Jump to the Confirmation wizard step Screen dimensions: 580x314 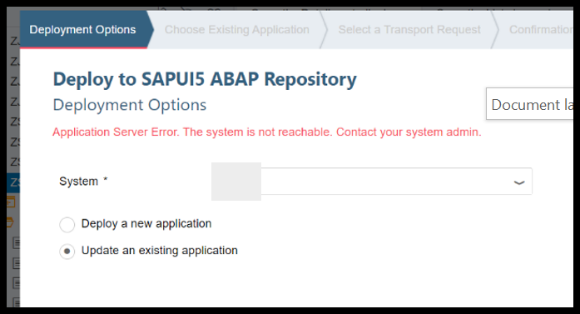tap(540, 30)
